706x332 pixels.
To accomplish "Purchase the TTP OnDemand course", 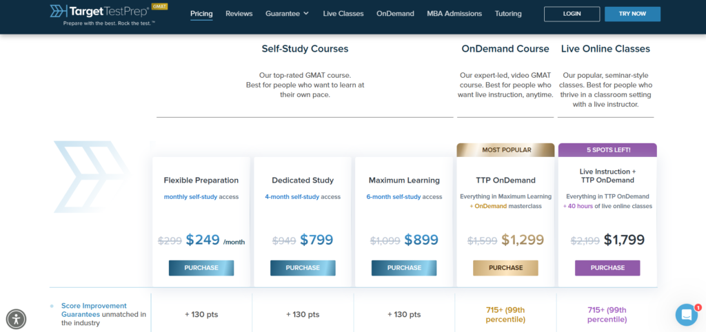I will [x=505, y=268].
